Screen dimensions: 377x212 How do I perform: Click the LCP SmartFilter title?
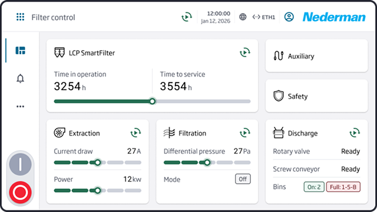tap(92, 53)
